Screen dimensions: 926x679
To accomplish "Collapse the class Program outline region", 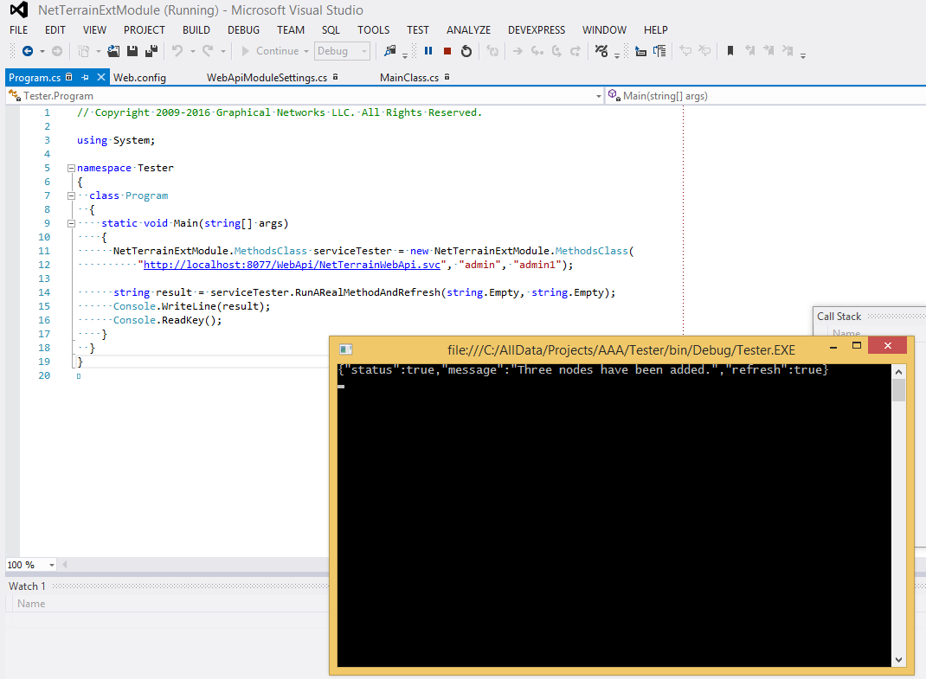I will click(x=71, y=195).
